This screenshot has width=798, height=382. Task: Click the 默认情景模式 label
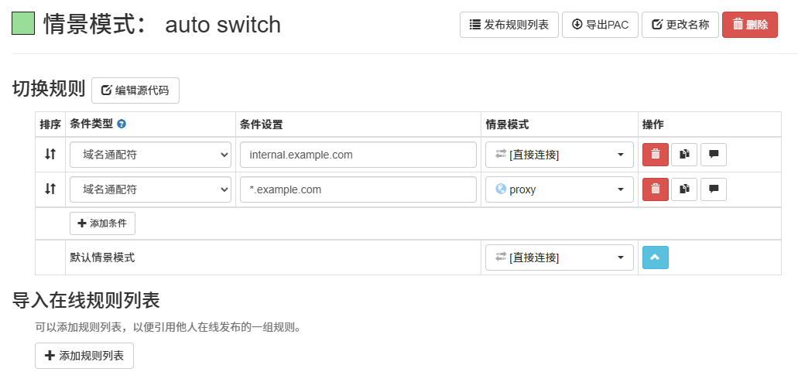(x=102, y=258)
